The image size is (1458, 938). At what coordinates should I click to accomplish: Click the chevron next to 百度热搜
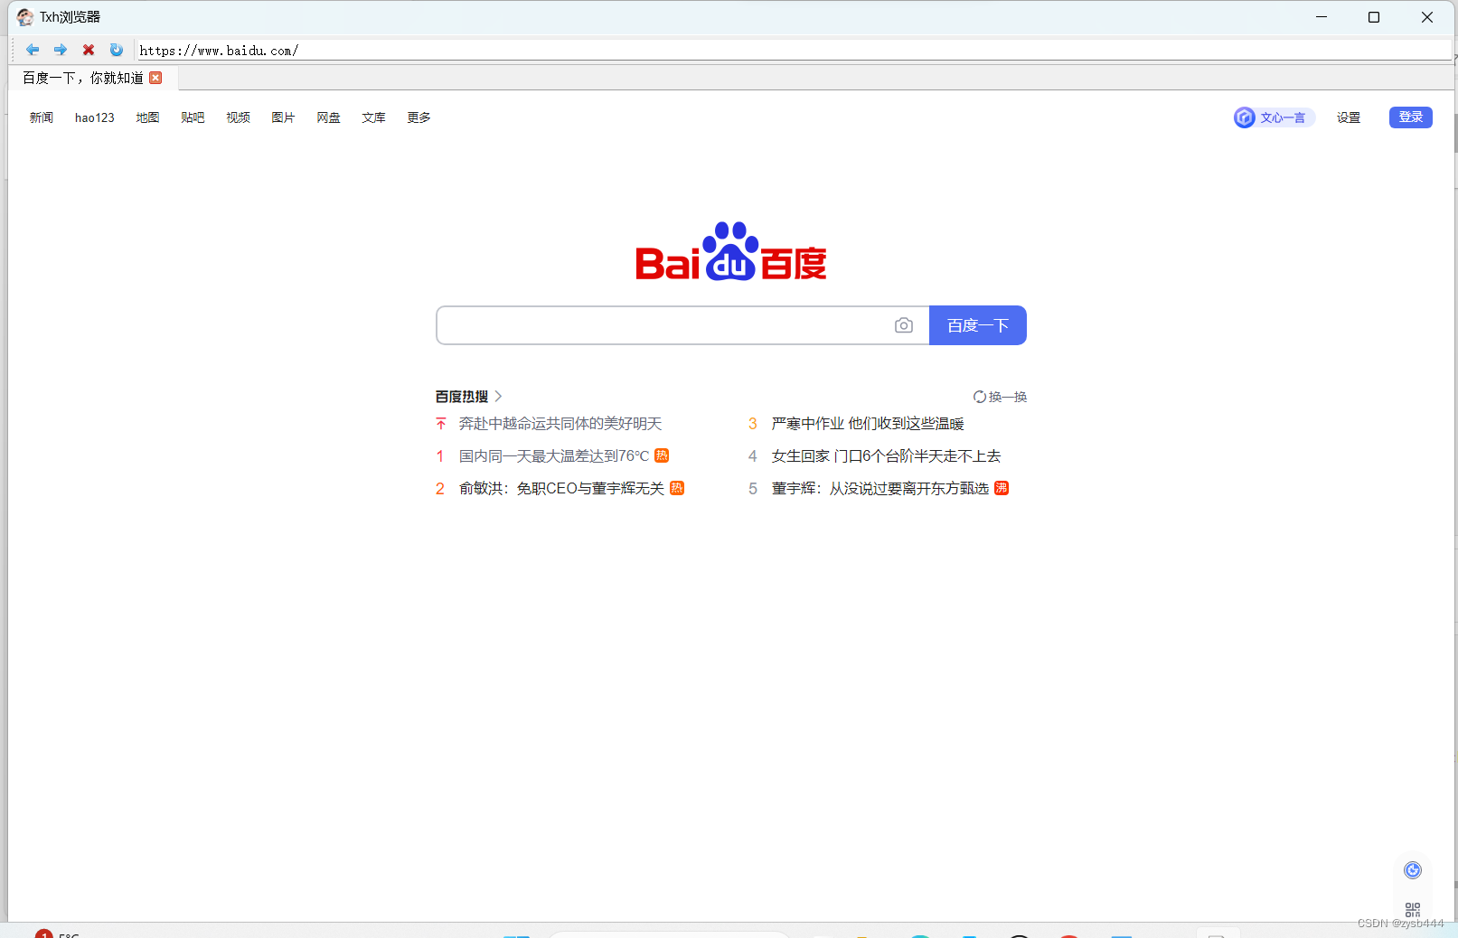pos(498,397)
